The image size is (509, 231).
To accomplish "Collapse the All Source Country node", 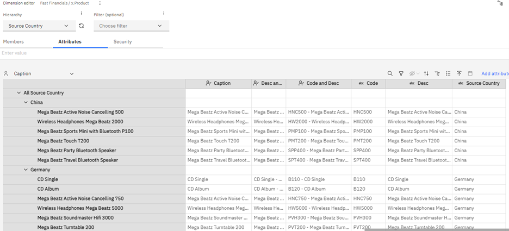I will point(19,93).
